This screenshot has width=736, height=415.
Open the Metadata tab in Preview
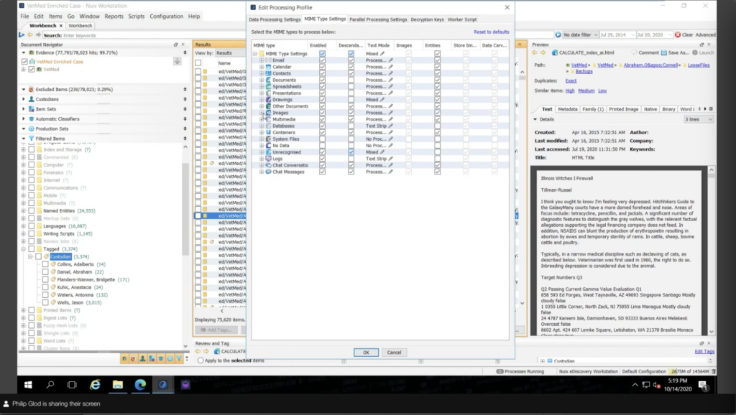point(568,109)
